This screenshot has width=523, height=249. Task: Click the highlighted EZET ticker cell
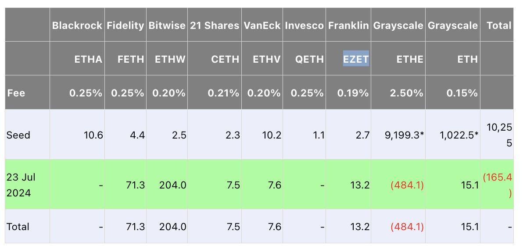click(x=356, y=59)
